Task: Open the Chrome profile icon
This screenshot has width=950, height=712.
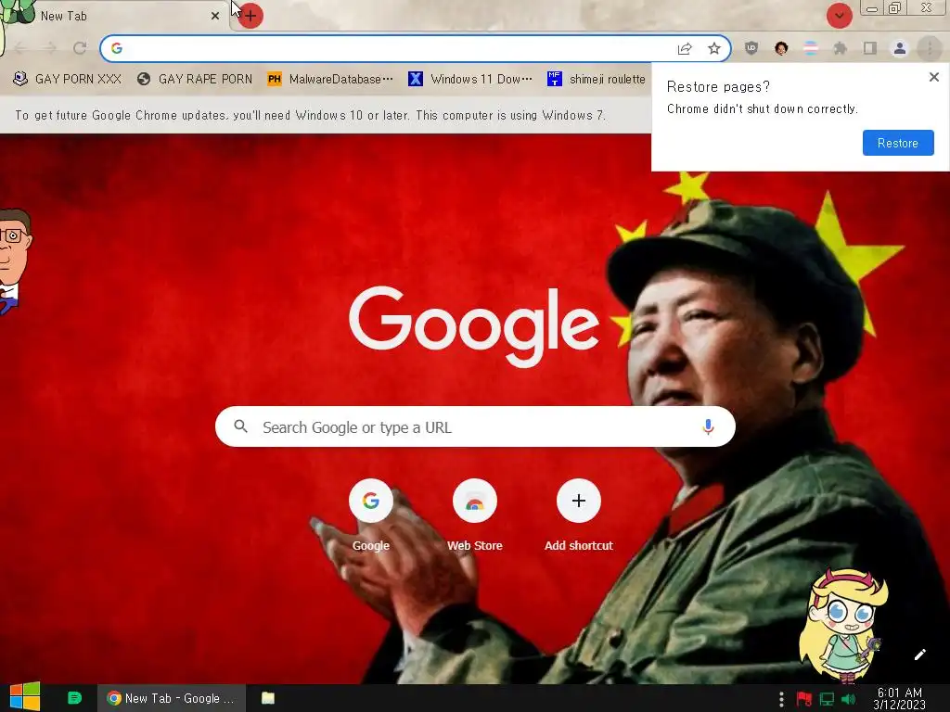Action: pos(900,48)
